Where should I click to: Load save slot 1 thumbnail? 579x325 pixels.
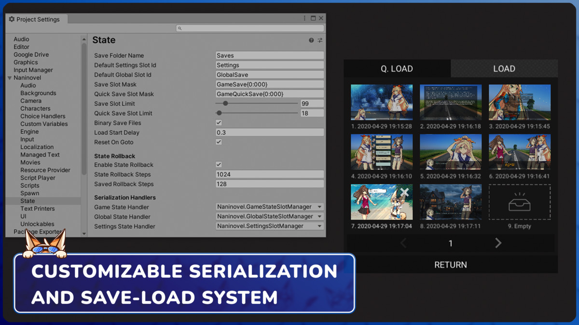click(x=382, y=102)
